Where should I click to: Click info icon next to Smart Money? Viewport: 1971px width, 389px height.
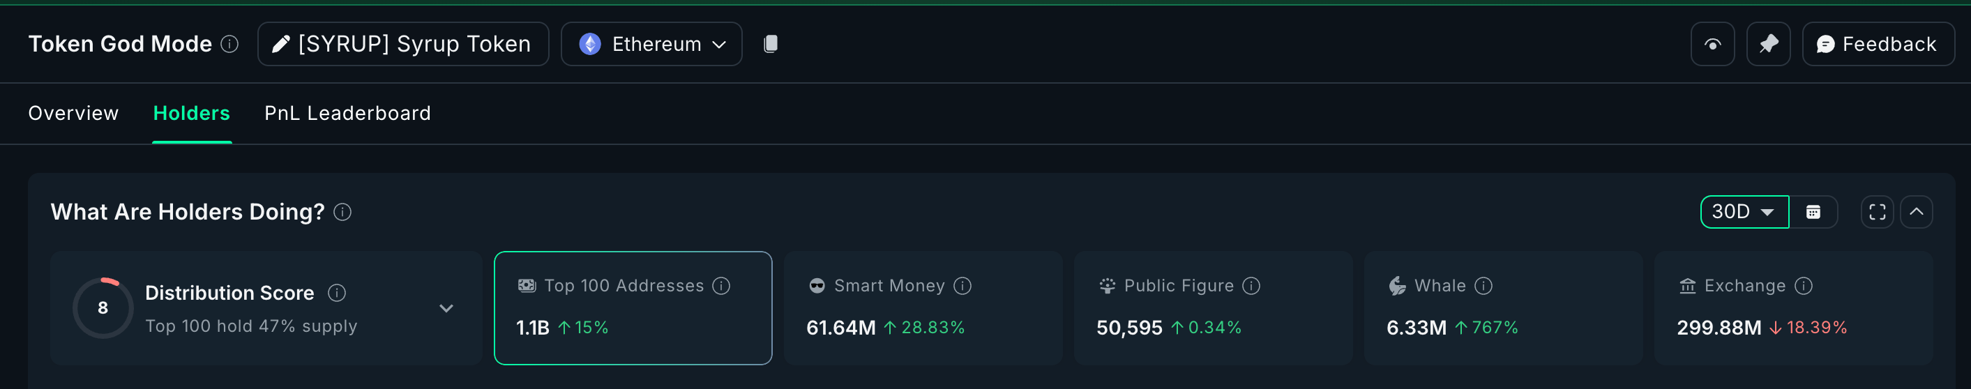[x=962, y=286]
